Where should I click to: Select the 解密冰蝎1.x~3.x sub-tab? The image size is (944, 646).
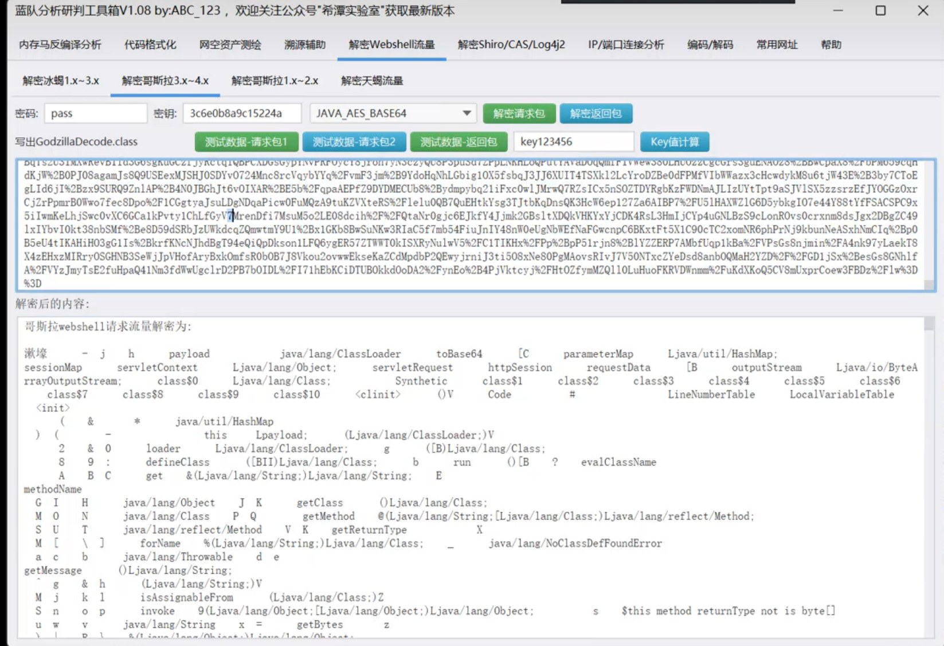click(61, 81)
